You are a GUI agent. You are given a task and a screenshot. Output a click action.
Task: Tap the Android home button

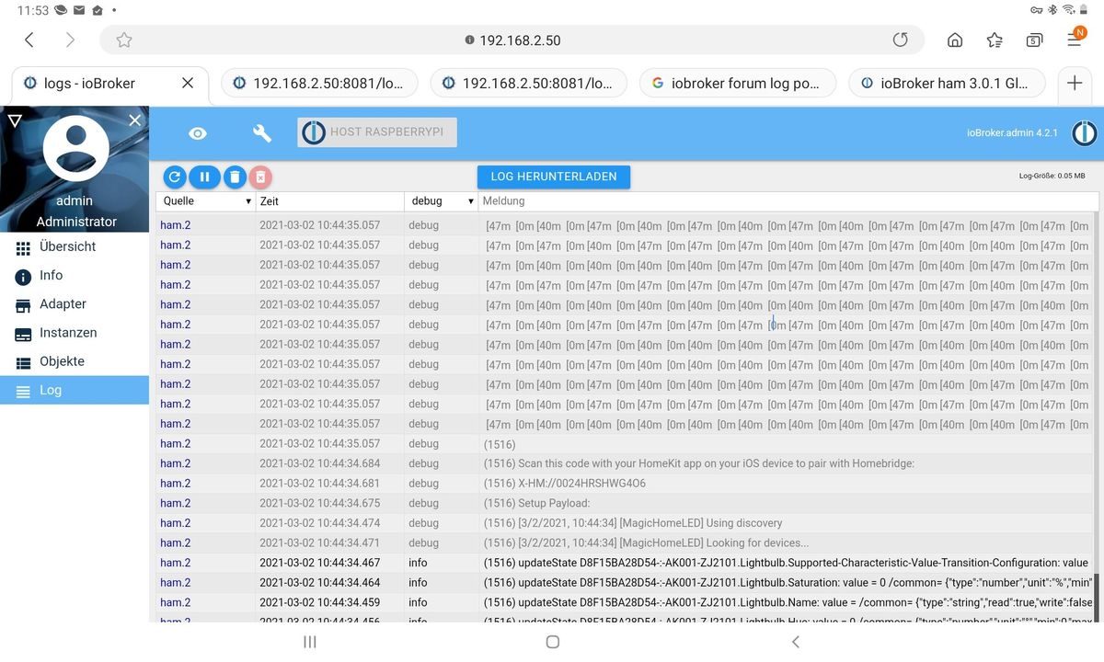pos(552,642)
